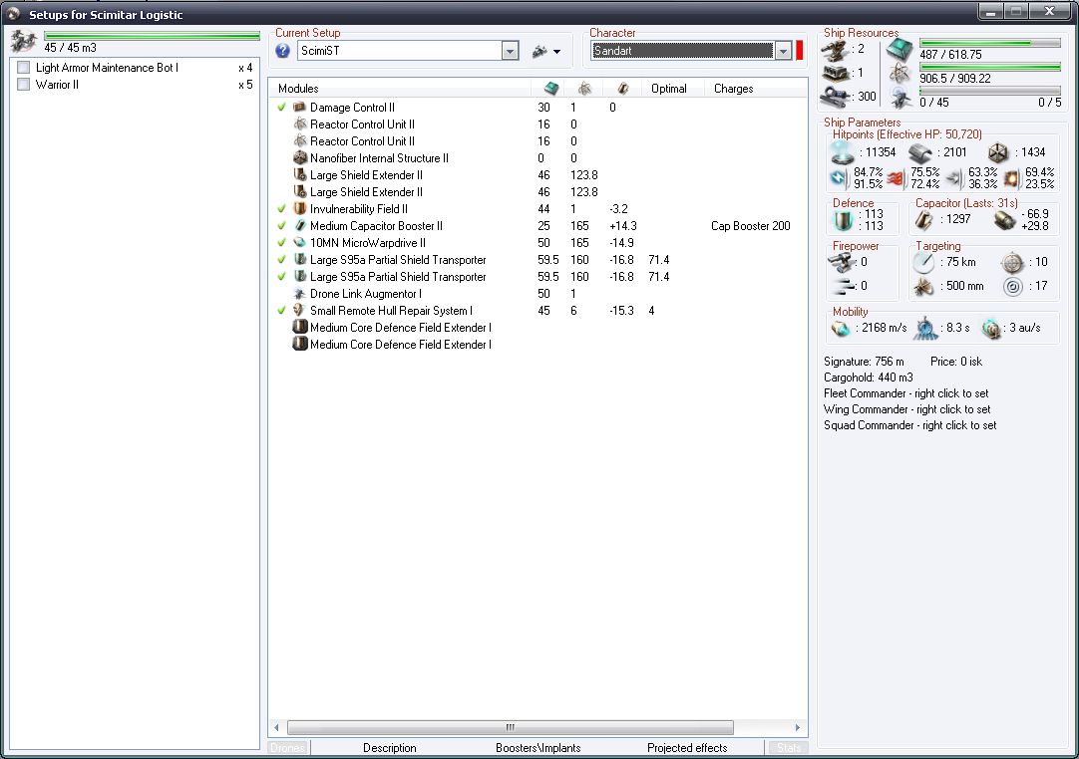Toggle the Damage Control II active checkmark
The image size is (1079, 759).
click(x=281, y=108)
